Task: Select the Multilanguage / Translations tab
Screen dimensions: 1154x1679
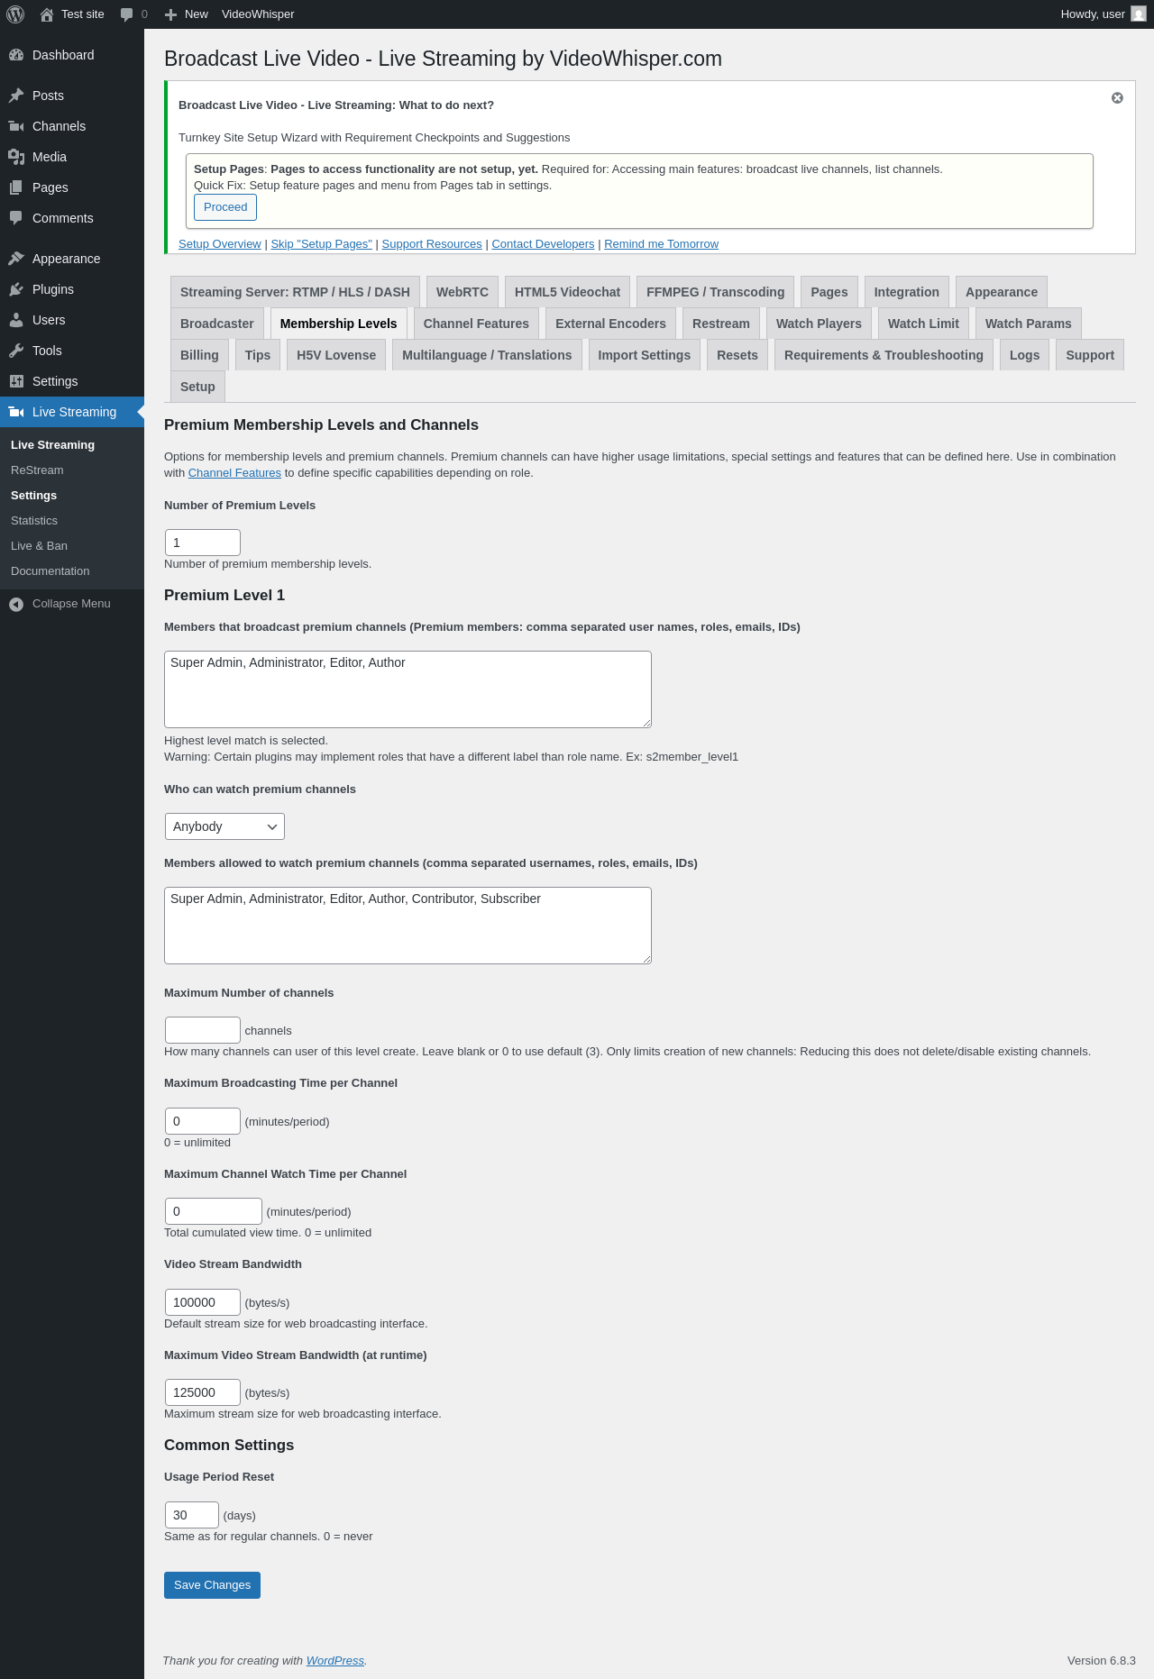Action: [487, 355]
